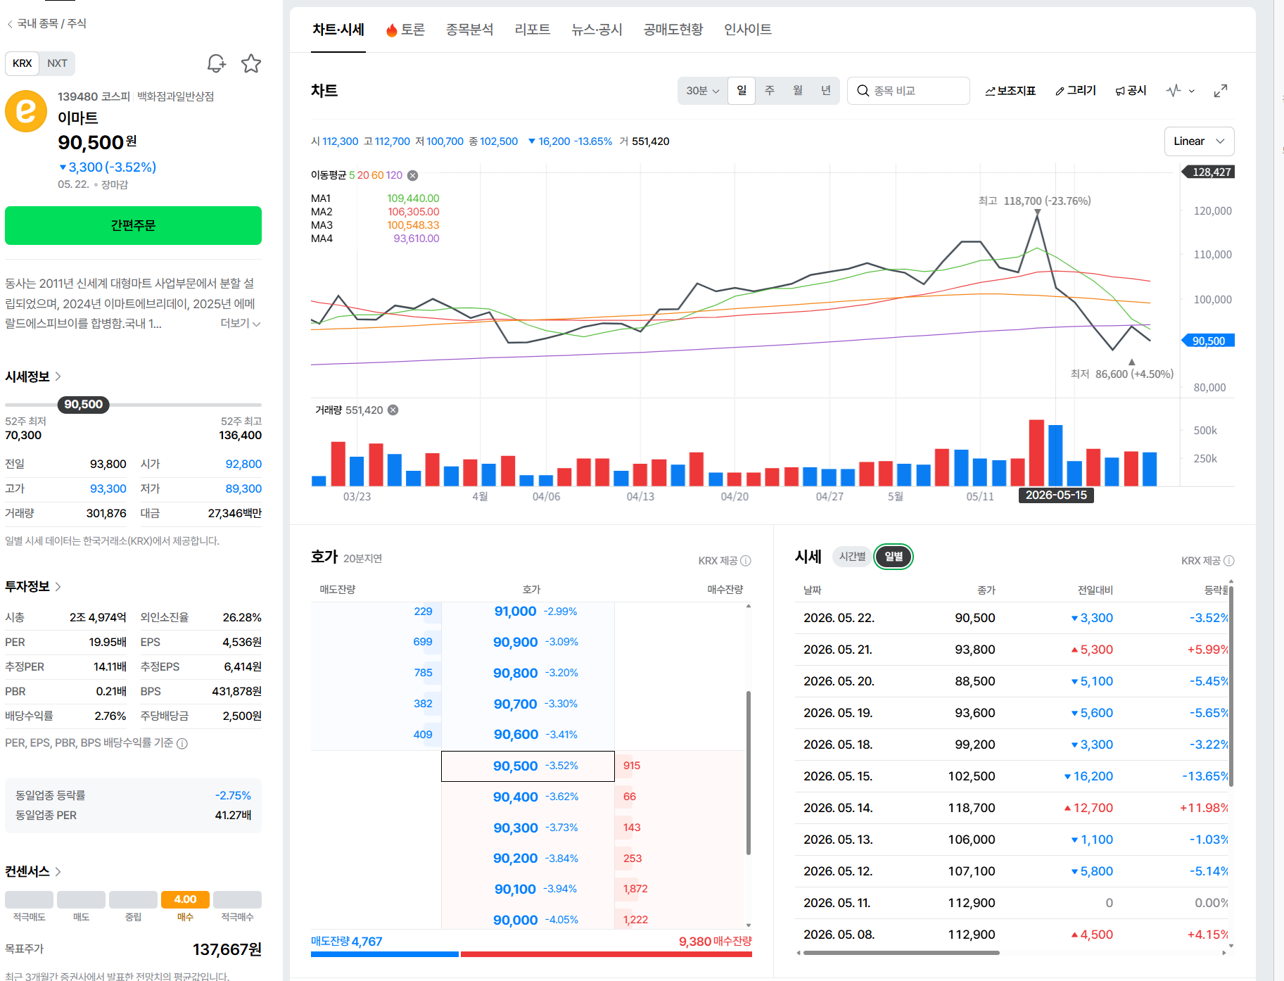Click the 국내 종목 / 주식 breadcrumb
Image resolution: width=1284 pixels, height=981 pixels.
coord(51,24)
